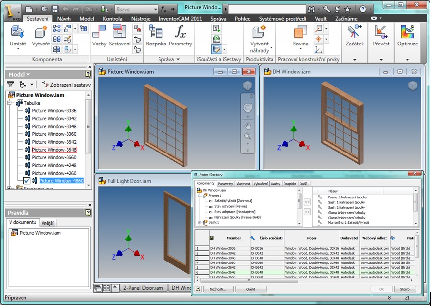Select Picture Window-3036 in model tree
The image size is (431, 306).
(x=54, y=110)
